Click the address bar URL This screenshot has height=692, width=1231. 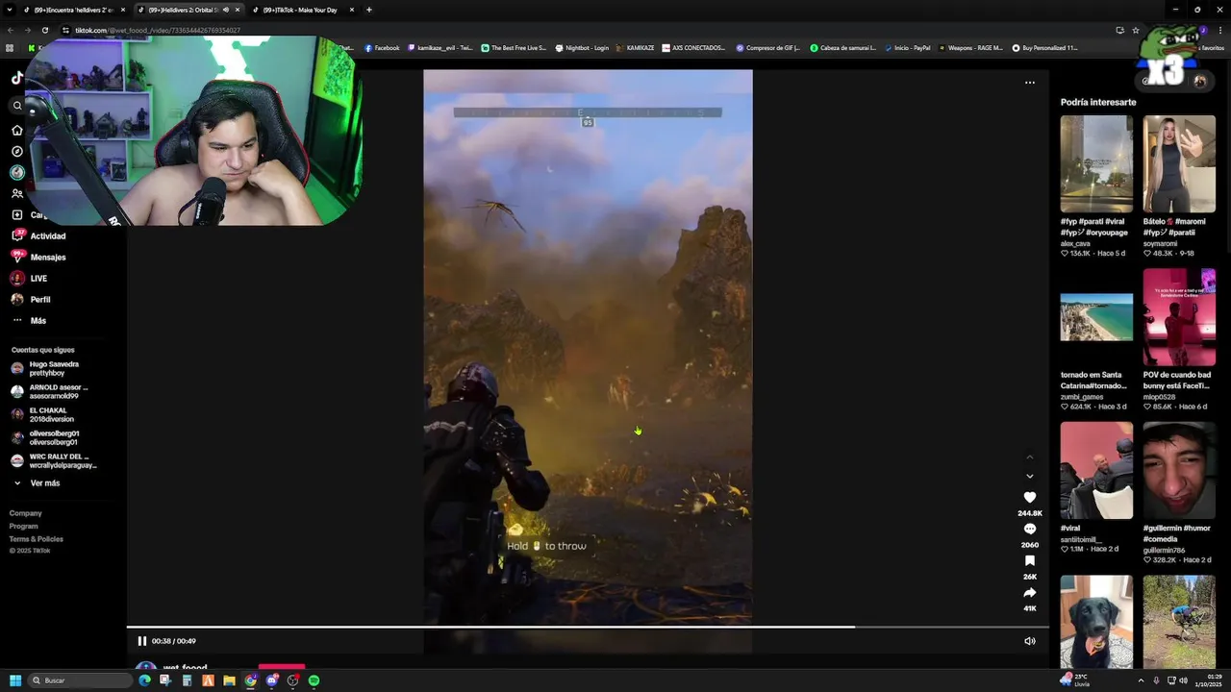pos(158,30)
